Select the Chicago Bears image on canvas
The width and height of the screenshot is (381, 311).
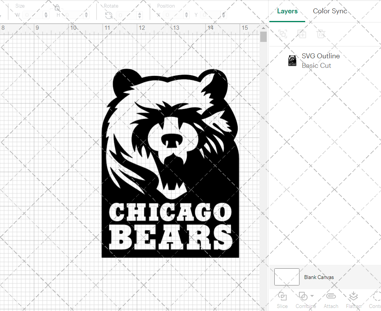pos(170,163)
